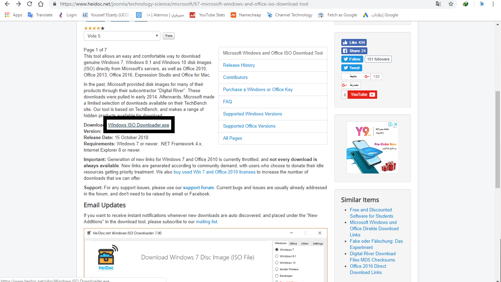
Task: Click the page vertical scrollbar thumb
Action: click(498, 139)
